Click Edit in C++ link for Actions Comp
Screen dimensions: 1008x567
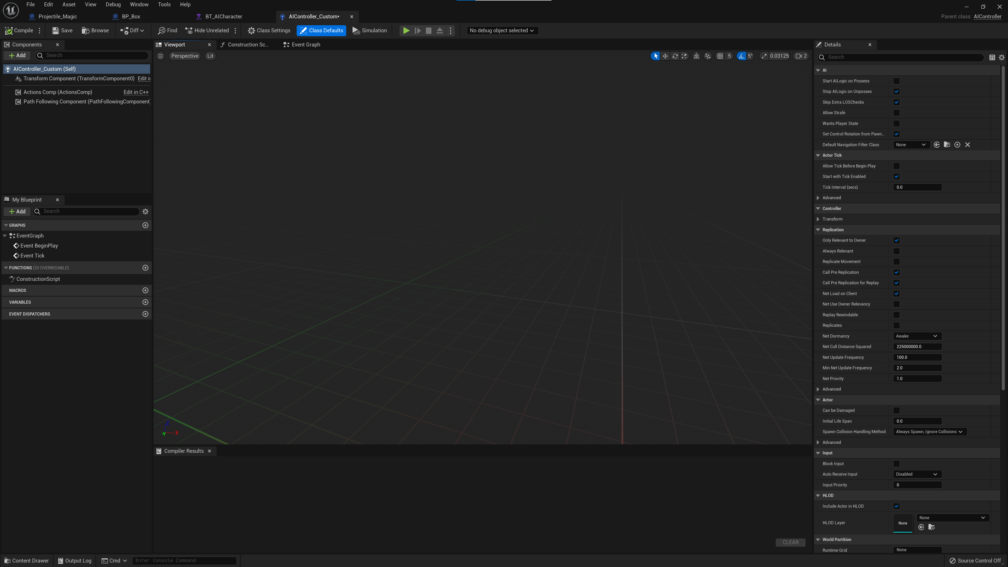[x=136, y=92]
